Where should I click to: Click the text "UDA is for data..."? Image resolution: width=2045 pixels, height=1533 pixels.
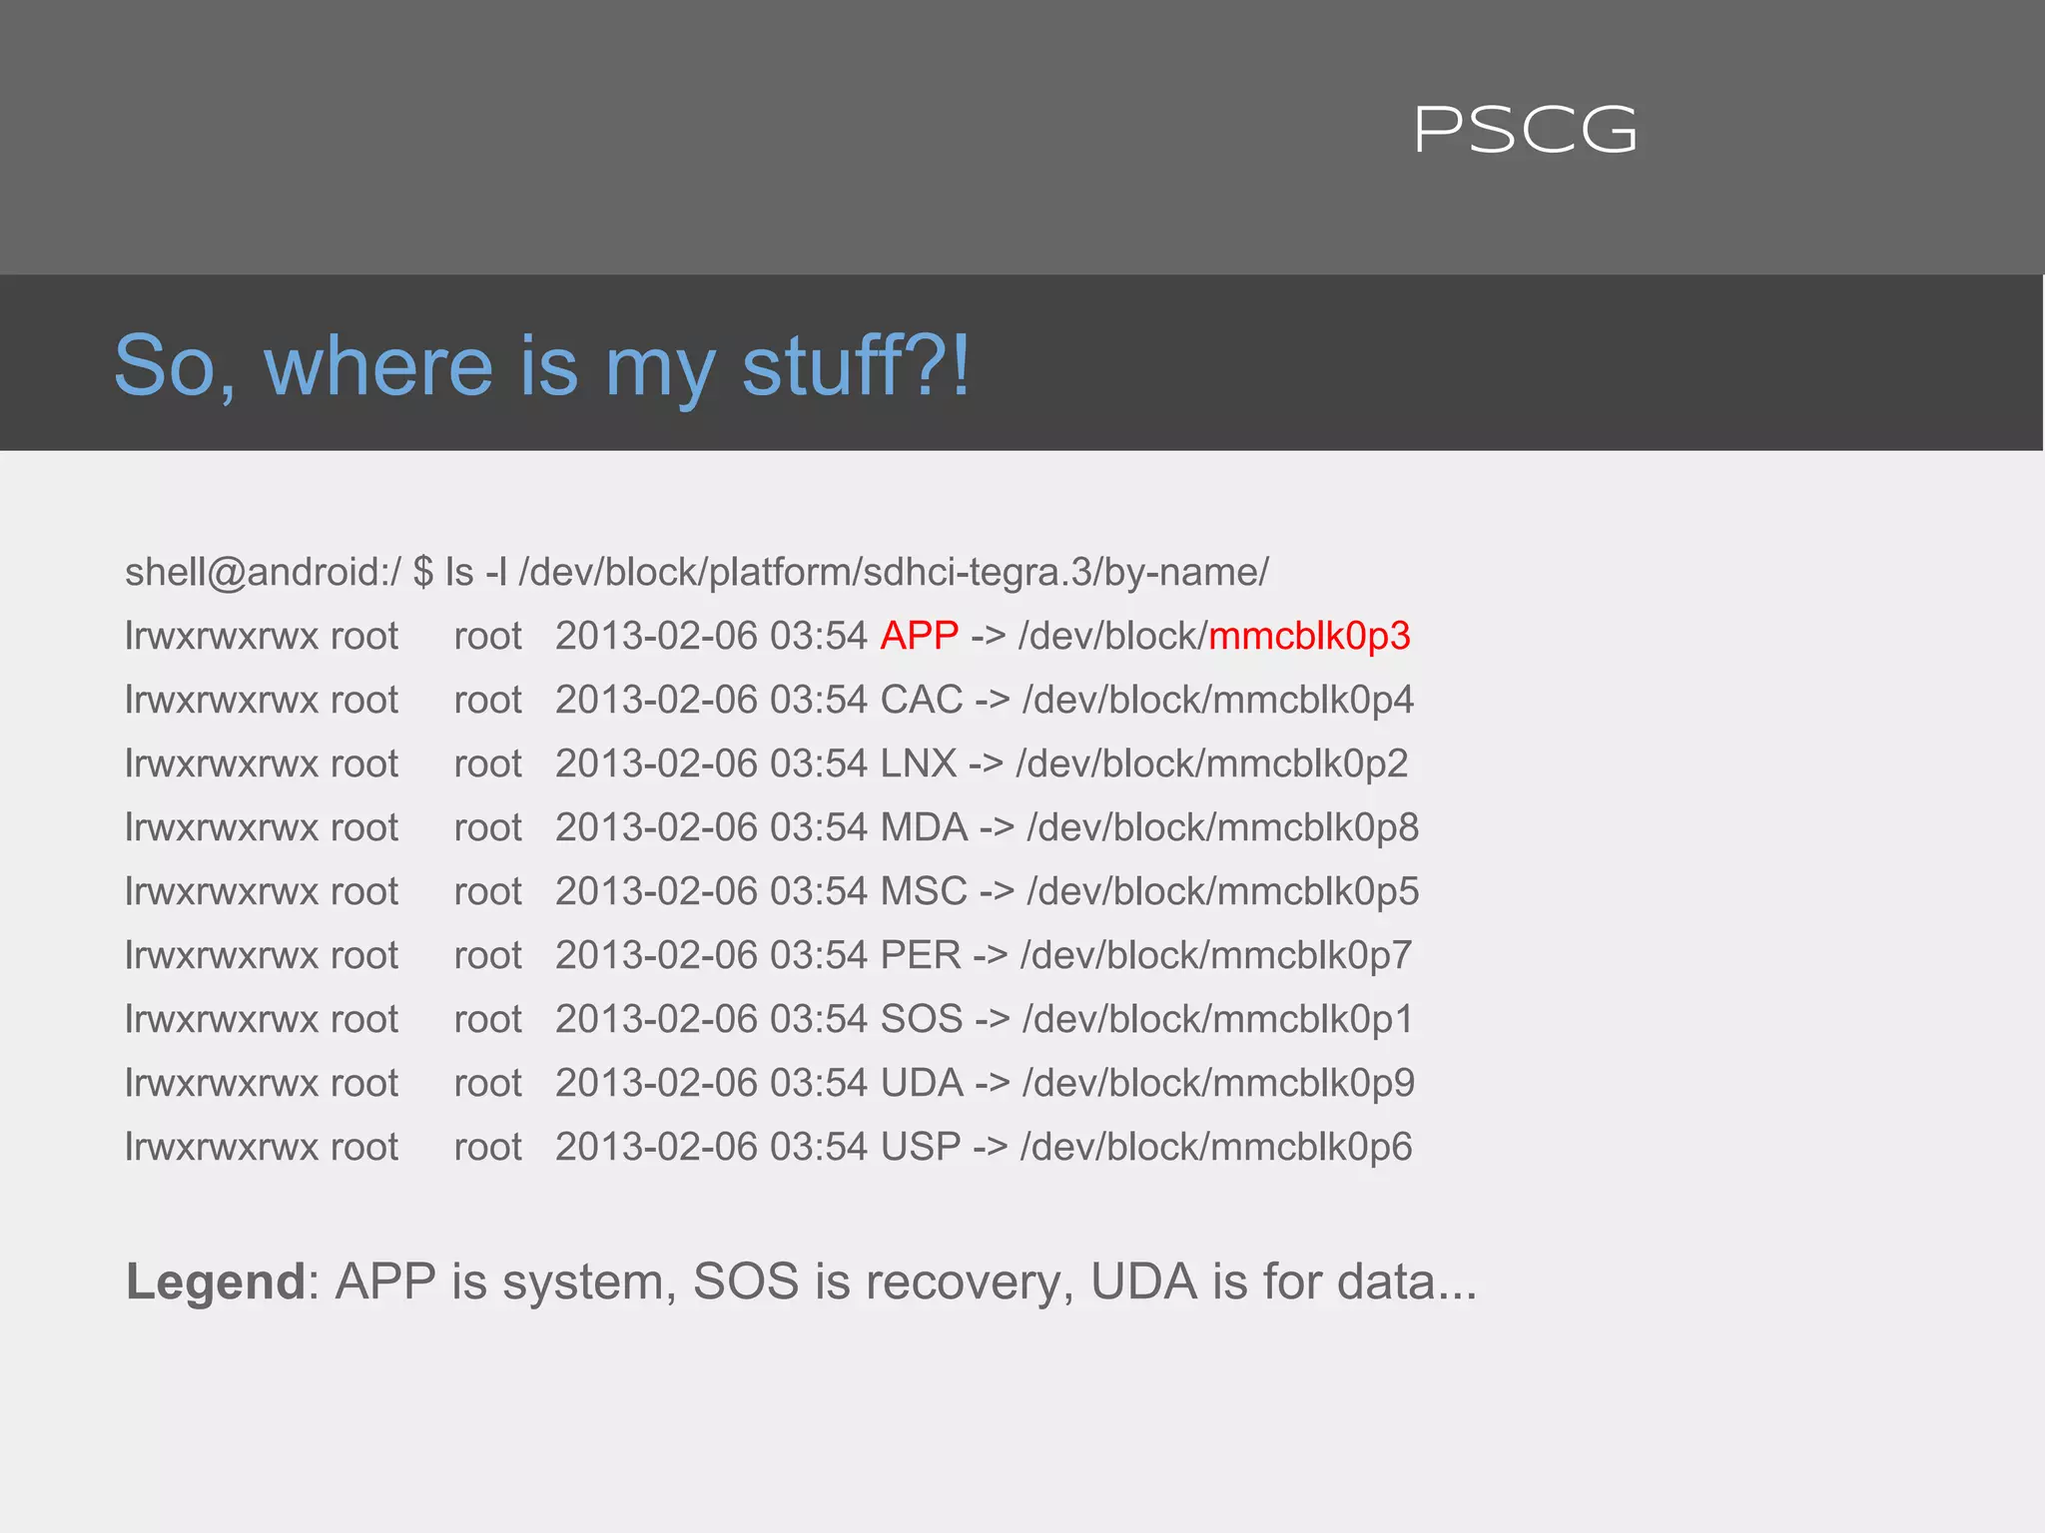point(1283,1281)
